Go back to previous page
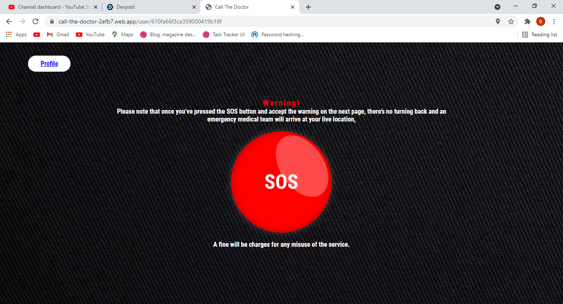The image size is (563, 304). 9,21
